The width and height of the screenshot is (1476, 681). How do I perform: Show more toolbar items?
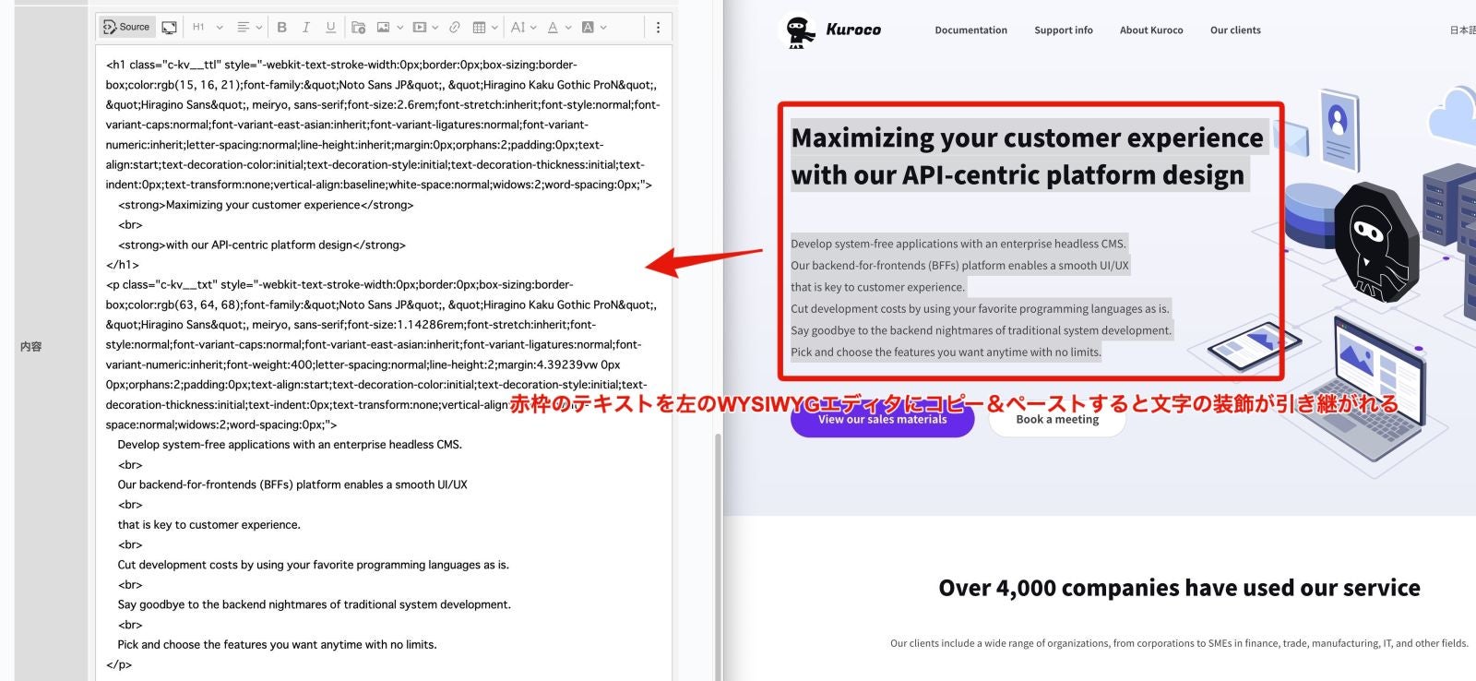(658, 27)
